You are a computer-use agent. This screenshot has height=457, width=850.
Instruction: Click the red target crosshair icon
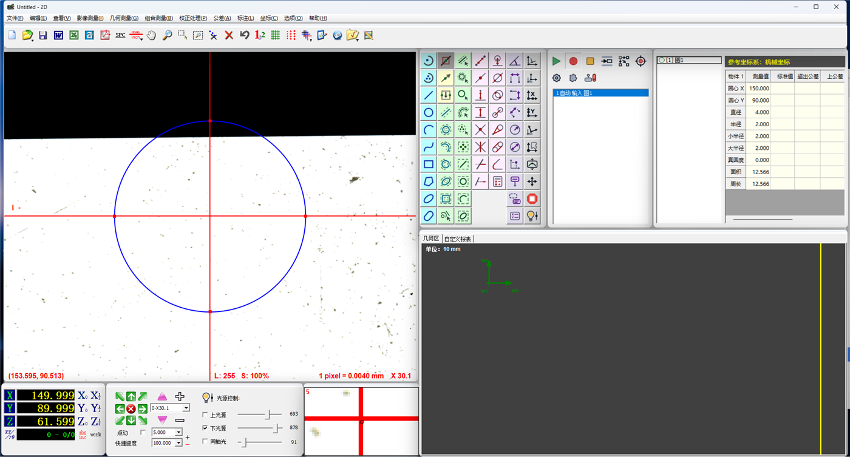(x=641, y=61)
